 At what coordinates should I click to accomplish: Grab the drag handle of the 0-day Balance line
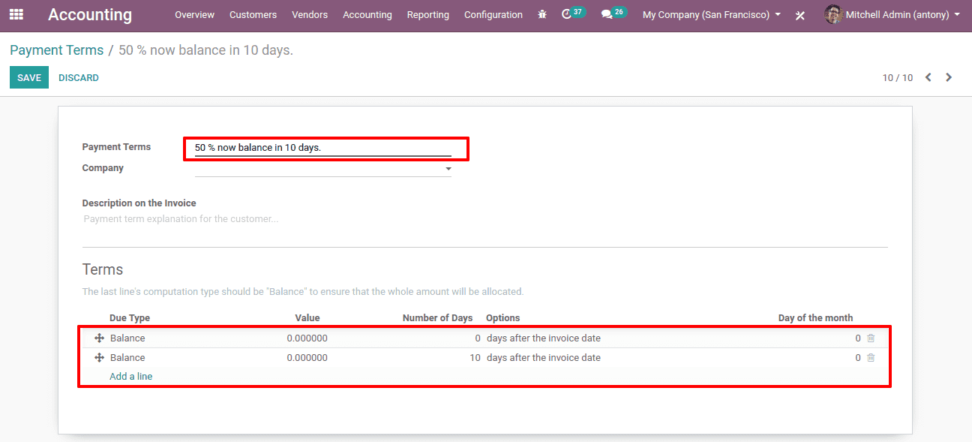pyautogui.click(x=99, y=338)
